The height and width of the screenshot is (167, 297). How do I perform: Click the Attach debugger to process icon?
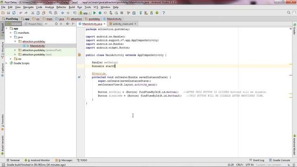tap(111, 13)
